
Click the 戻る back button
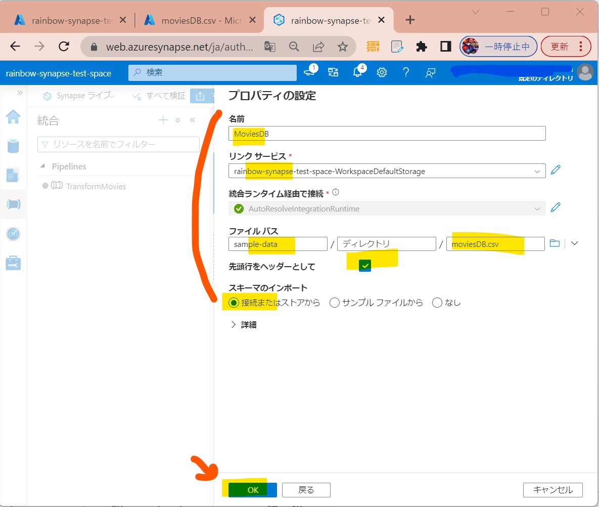306,490
